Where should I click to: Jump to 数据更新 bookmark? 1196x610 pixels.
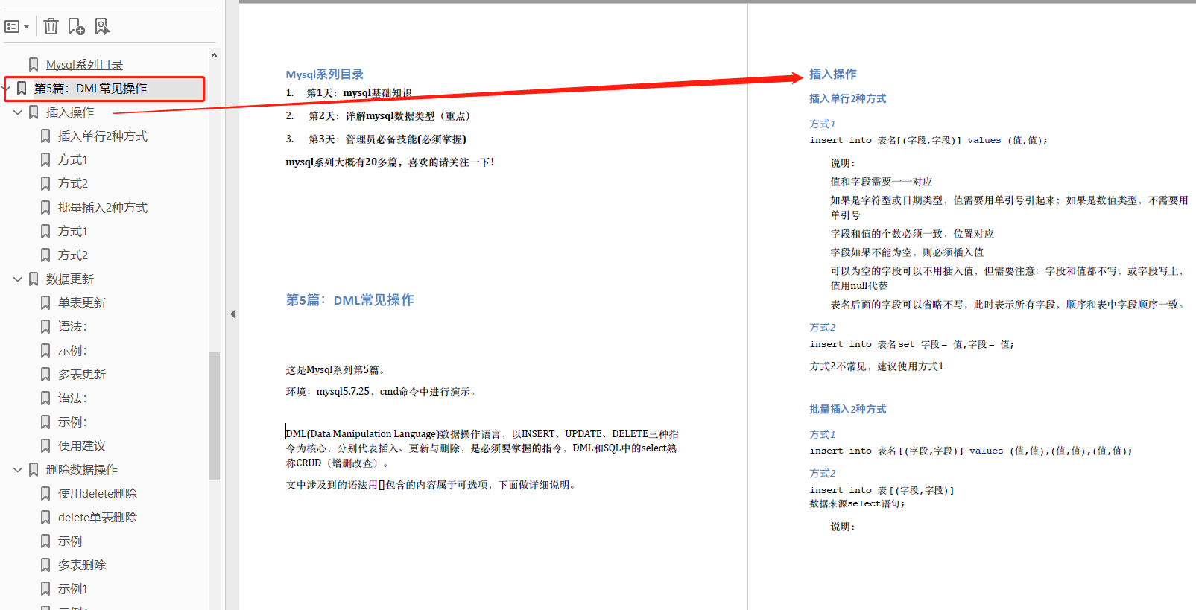coord(70,279)
